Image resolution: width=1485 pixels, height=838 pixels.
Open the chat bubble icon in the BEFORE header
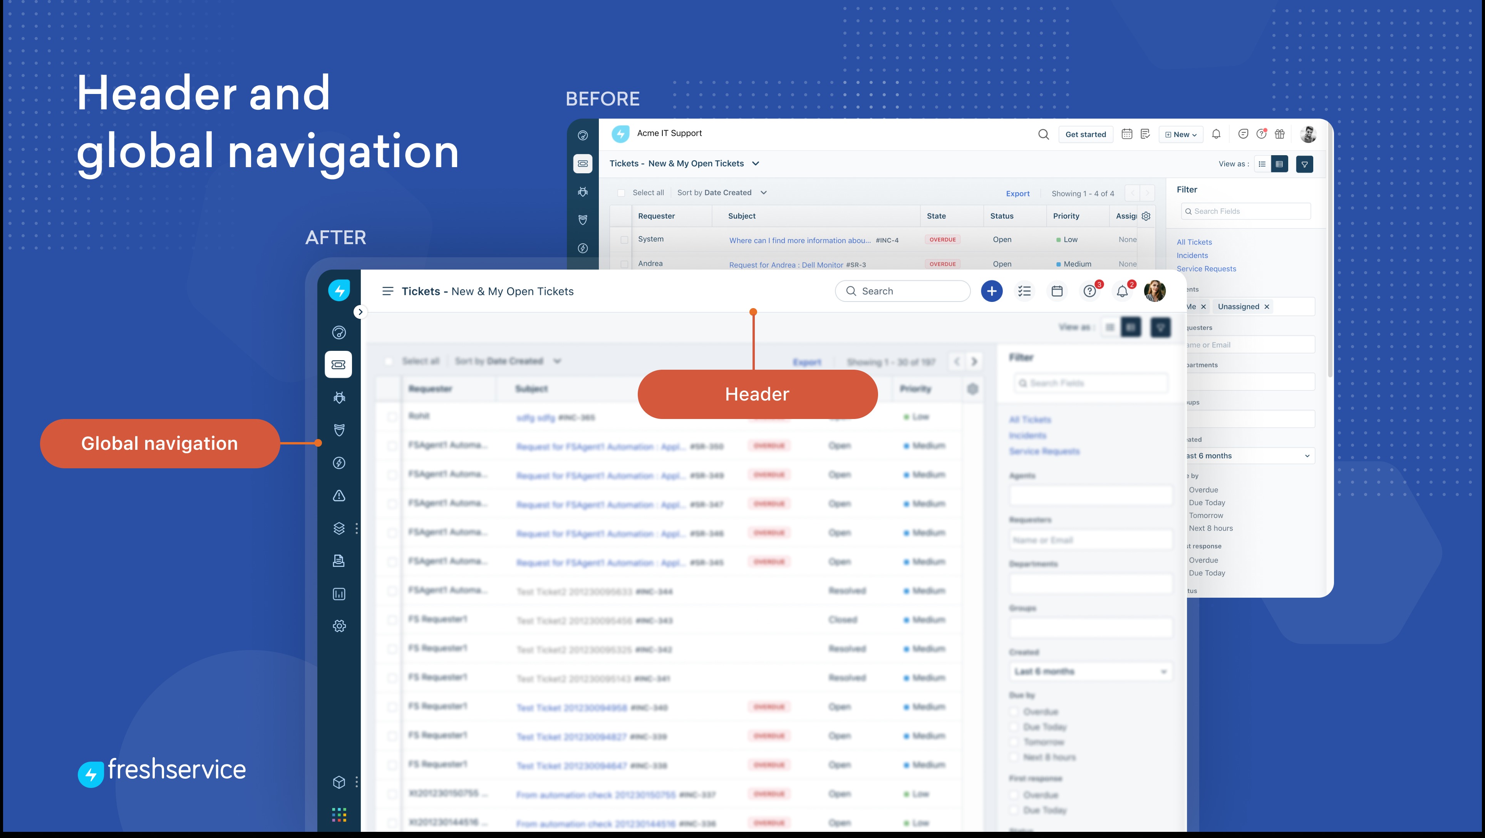coord(1244,134)
